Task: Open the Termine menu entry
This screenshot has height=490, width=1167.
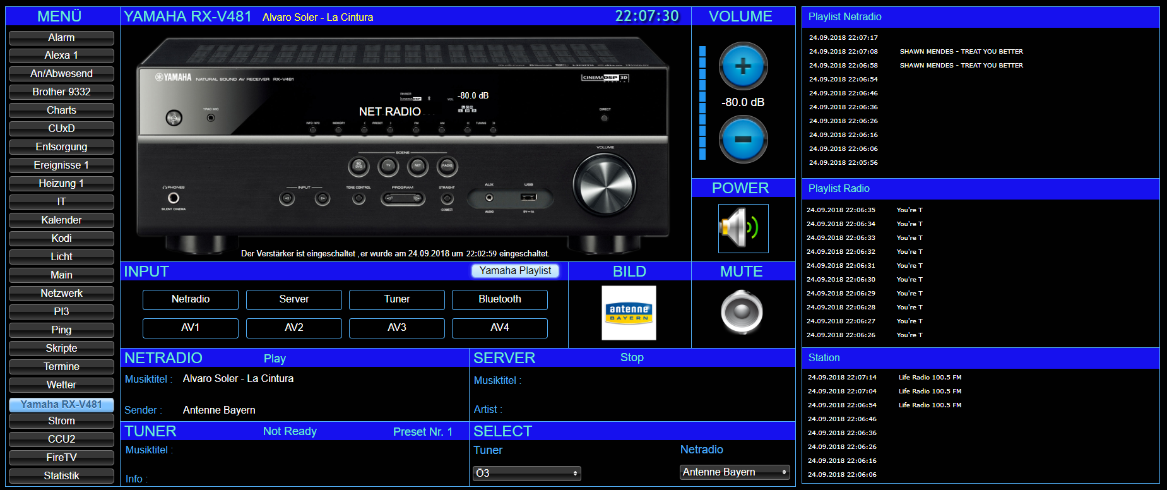Action: pos(61,367)
